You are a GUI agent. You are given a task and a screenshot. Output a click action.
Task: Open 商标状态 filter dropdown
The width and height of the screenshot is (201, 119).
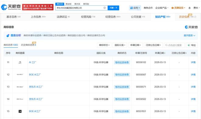click(x=104, y=45)
